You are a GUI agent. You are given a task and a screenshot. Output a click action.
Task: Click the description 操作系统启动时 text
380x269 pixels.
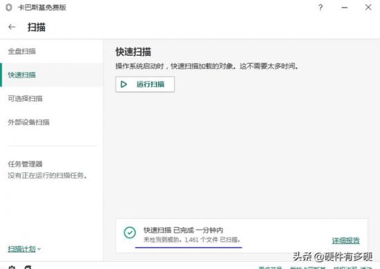point(207,66)
